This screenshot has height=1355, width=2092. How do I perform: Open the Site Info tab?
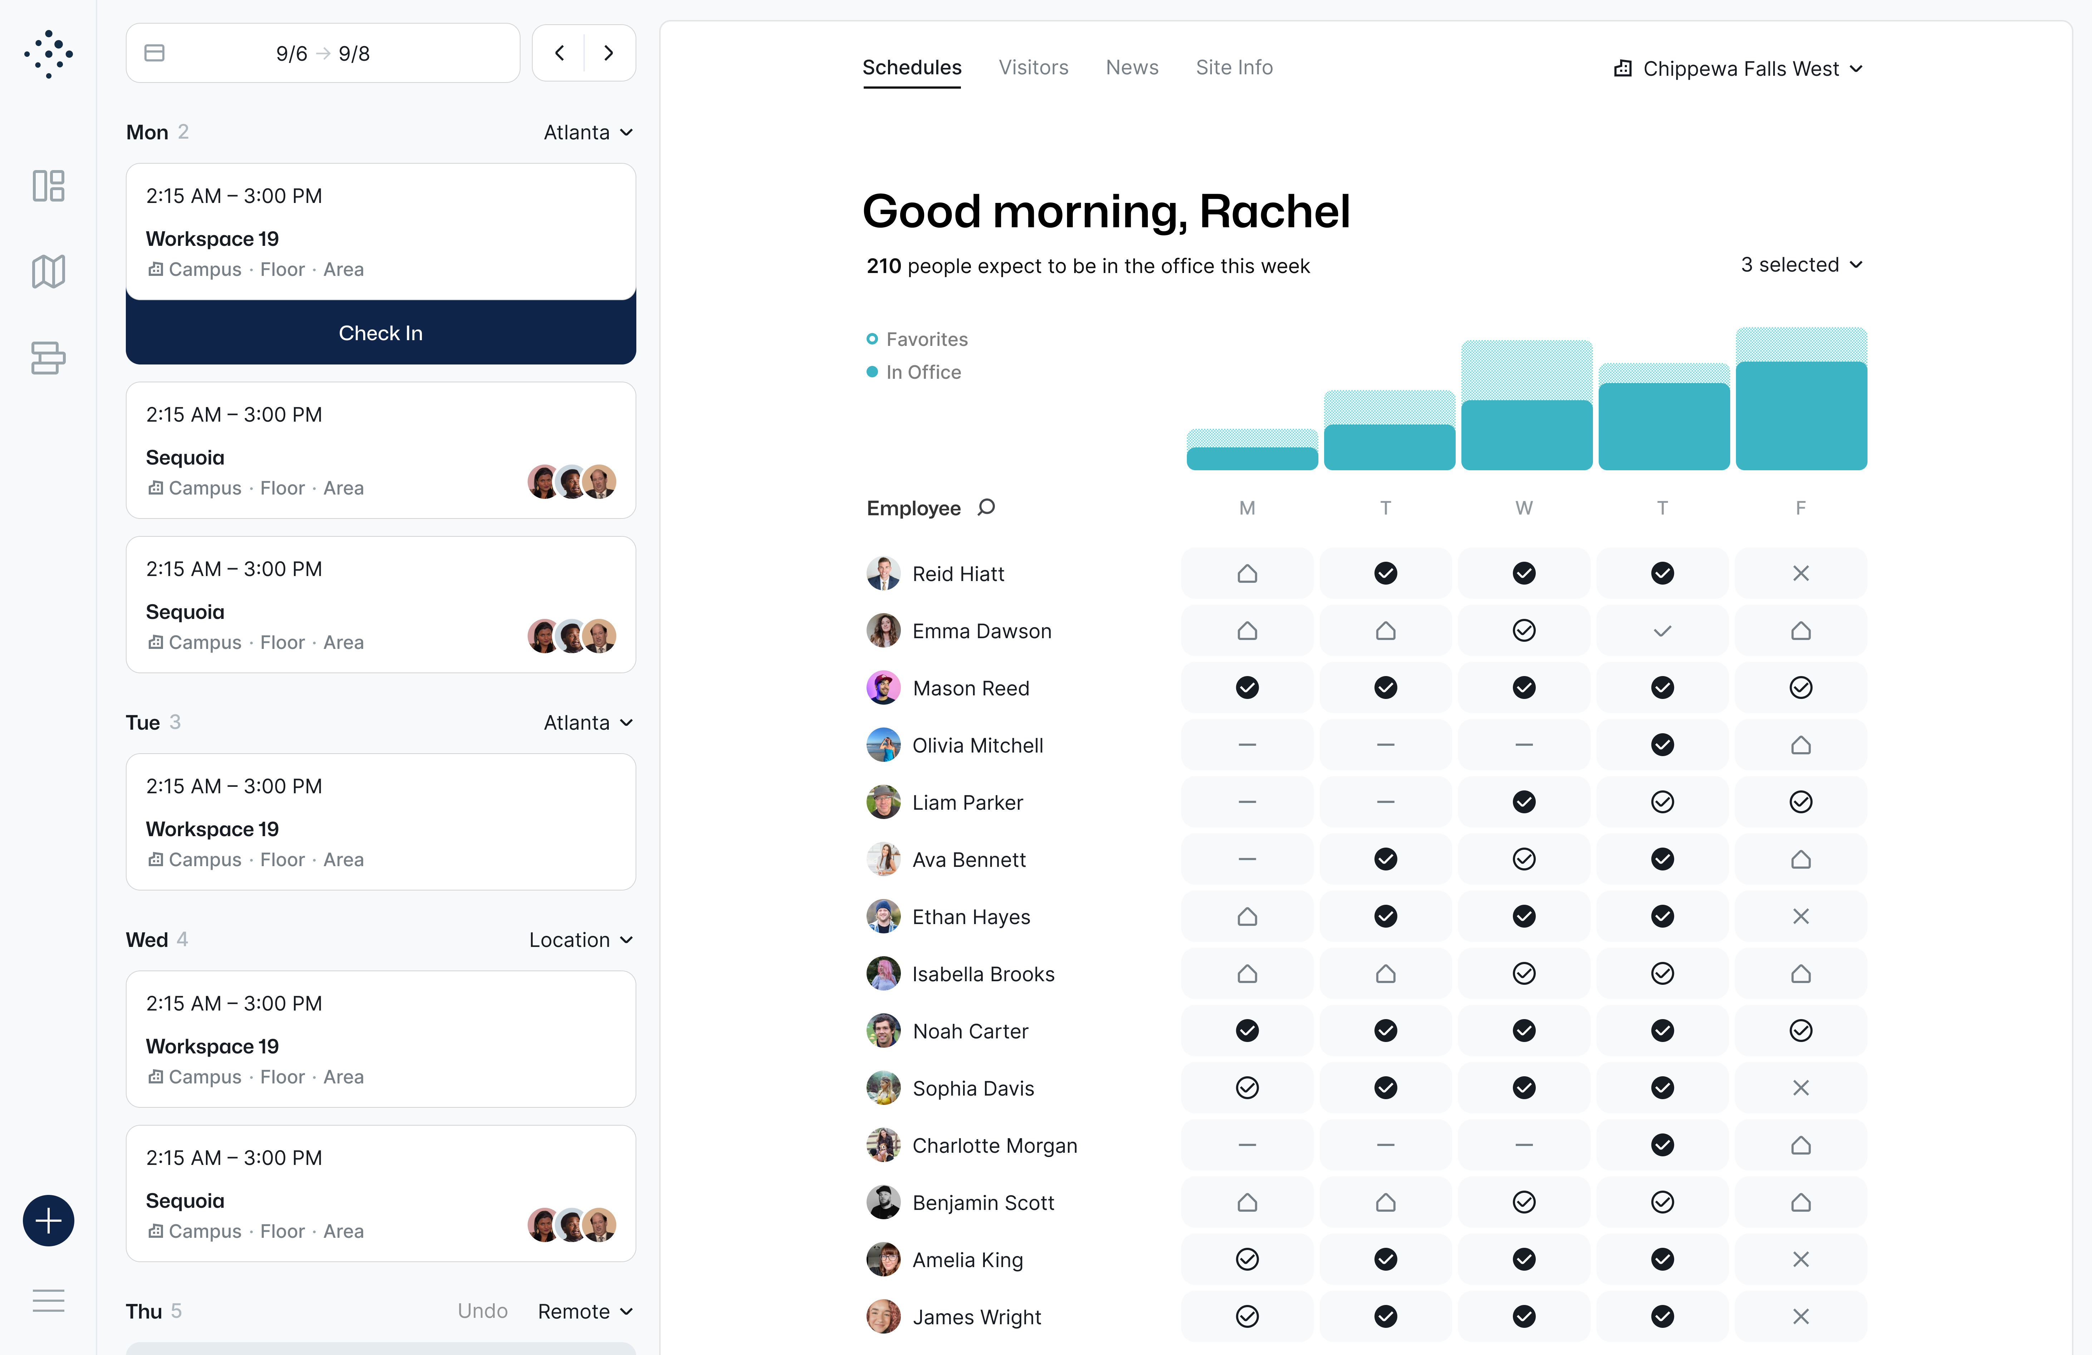[1233, 67]
